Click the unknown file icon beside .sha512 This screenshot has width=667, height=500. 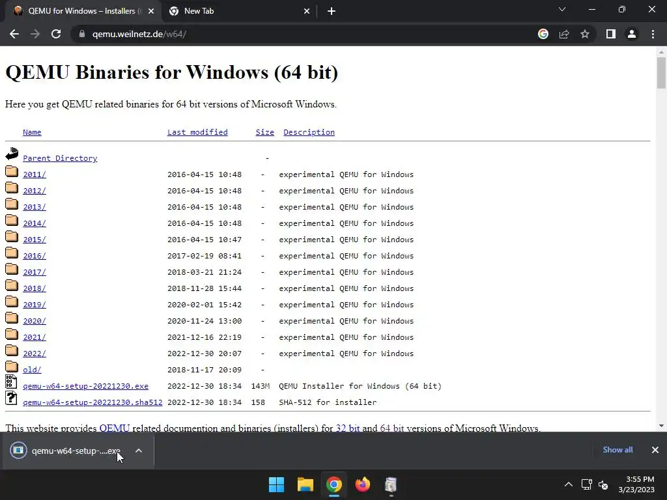tap(12, 398)
